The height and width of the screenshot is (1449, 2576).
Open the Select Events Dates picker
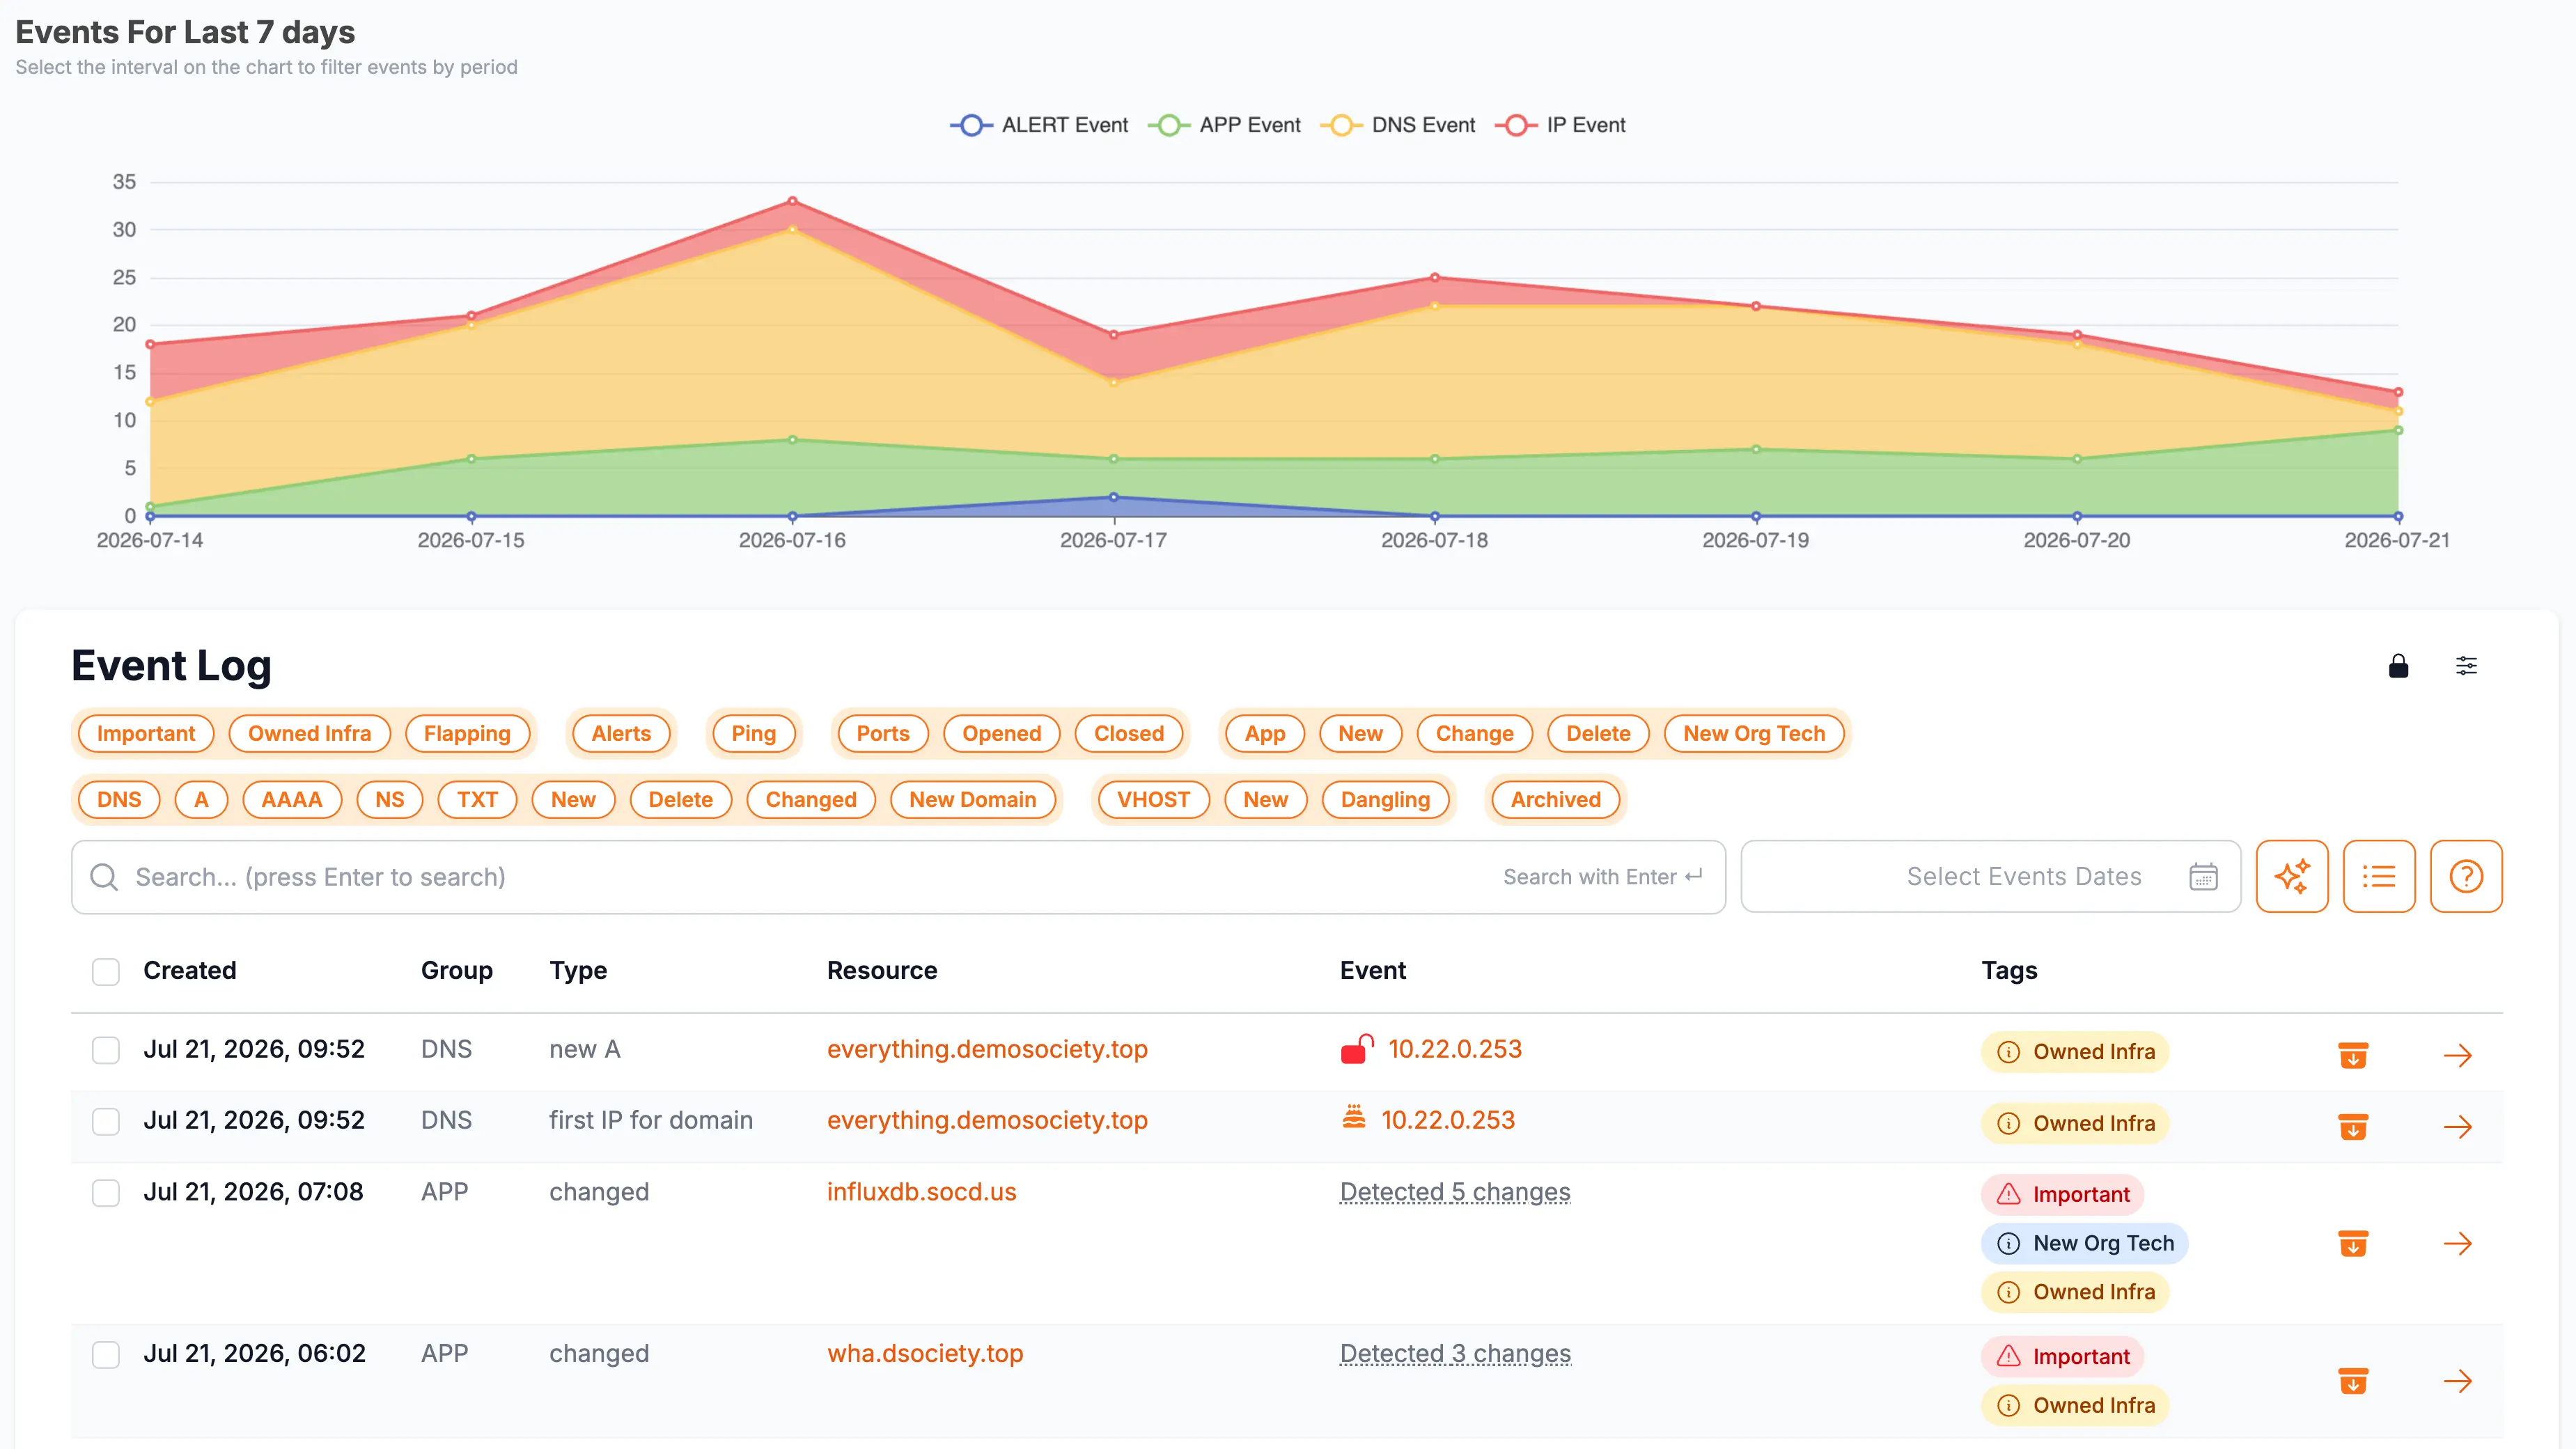pyautogui.click(x=1990, y=876)
